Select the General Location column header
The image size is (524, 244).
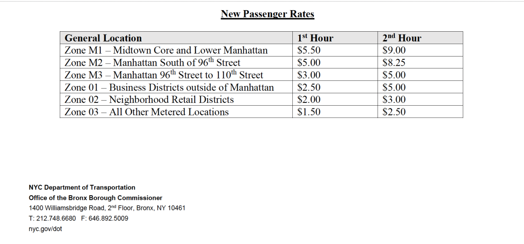tap(103, 38)
